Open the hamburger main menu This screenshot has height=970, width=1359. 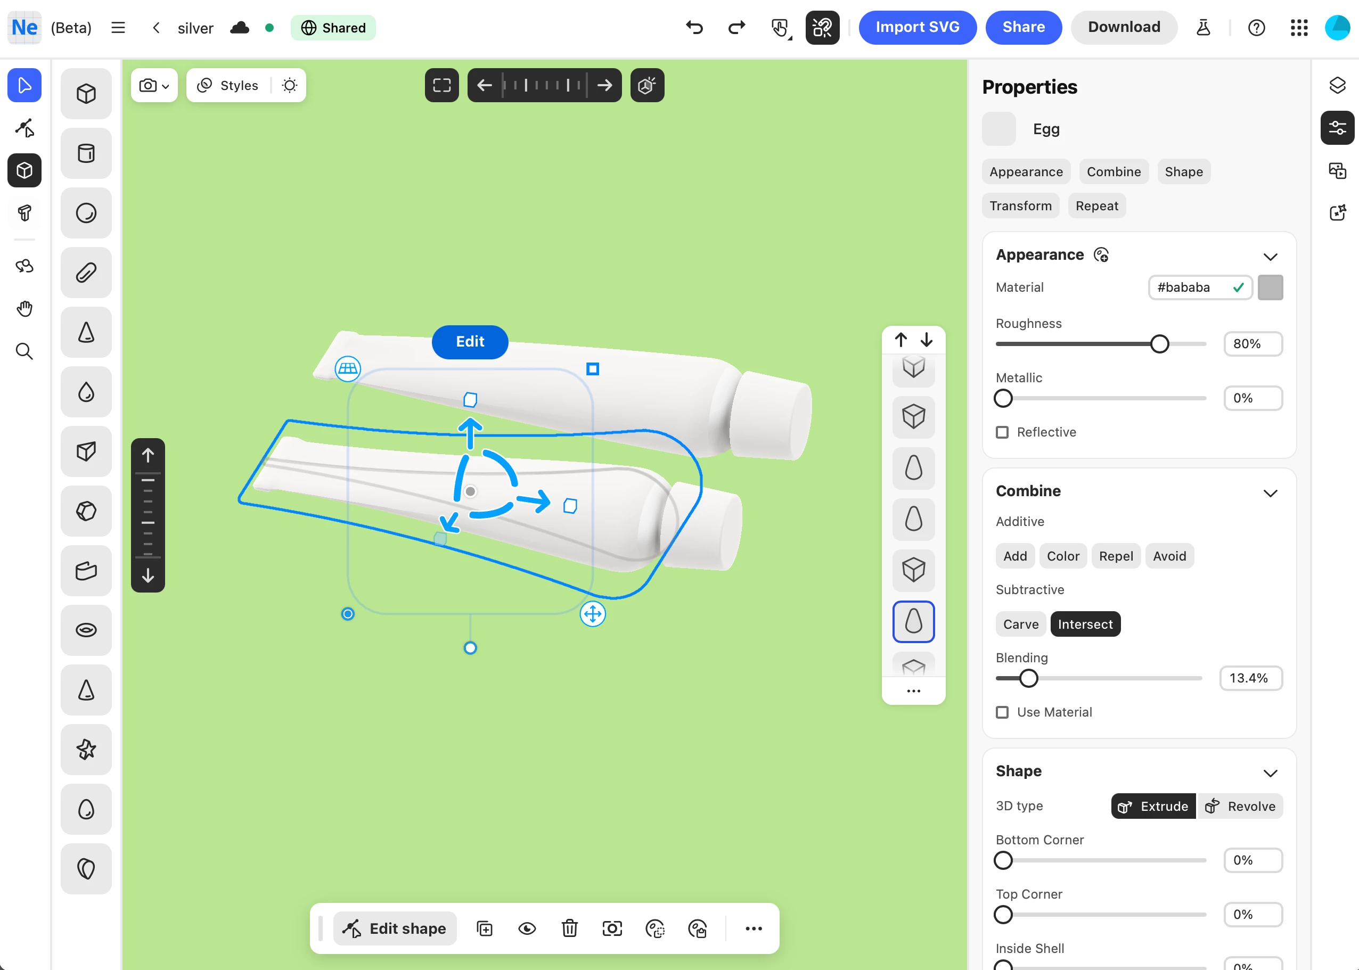(x=118, y=28)
